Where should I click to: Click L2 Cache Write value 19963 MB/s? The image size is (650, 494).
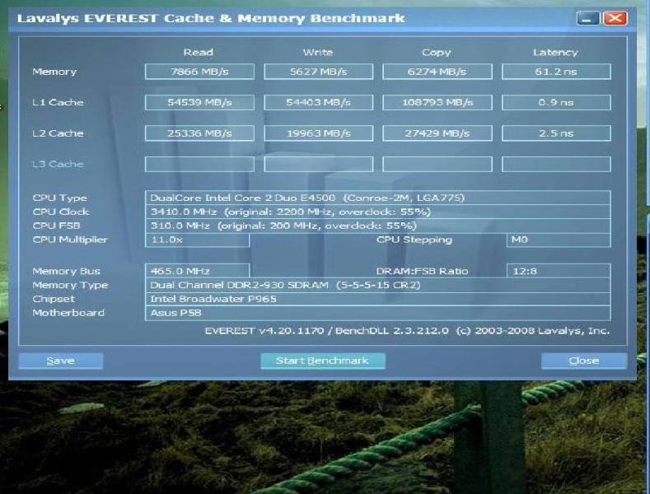point(318,133)
